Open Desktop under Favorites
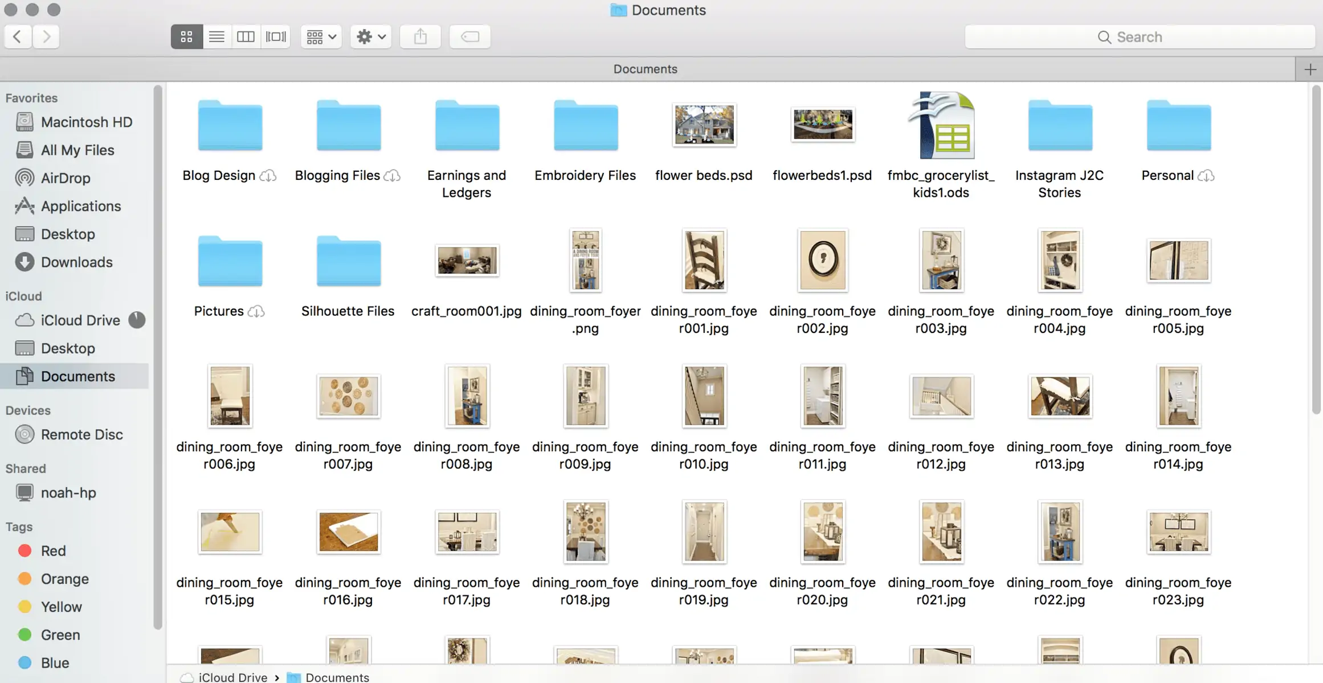Viewport: 1323px width, 683px height. point(75,234)
